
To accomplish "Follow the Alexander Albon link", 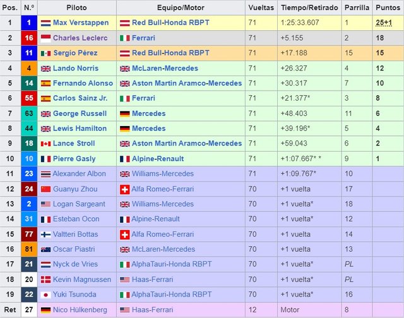I will pos(79,174).
